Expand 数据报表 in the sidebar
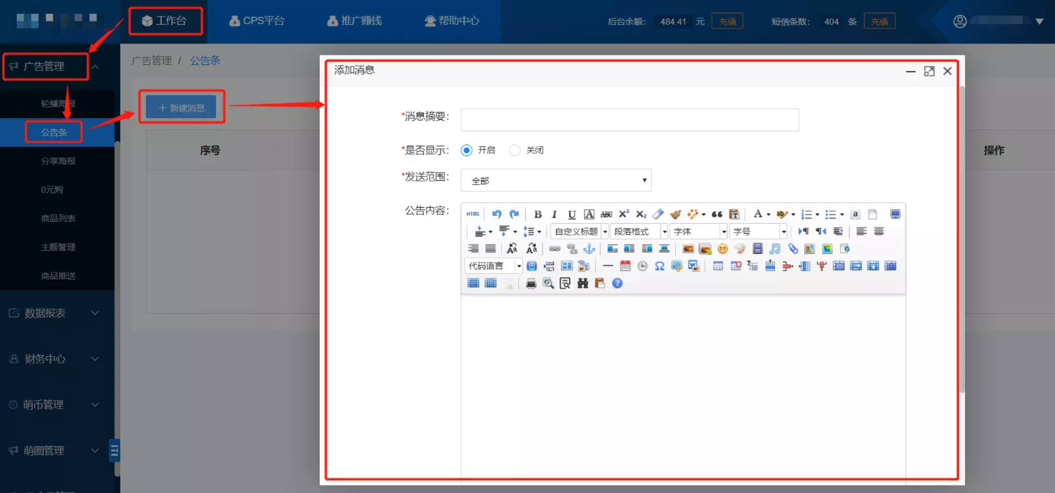The width and height of the screenshot is (1055, 493). pyautogui.click(x=54, y=313)
